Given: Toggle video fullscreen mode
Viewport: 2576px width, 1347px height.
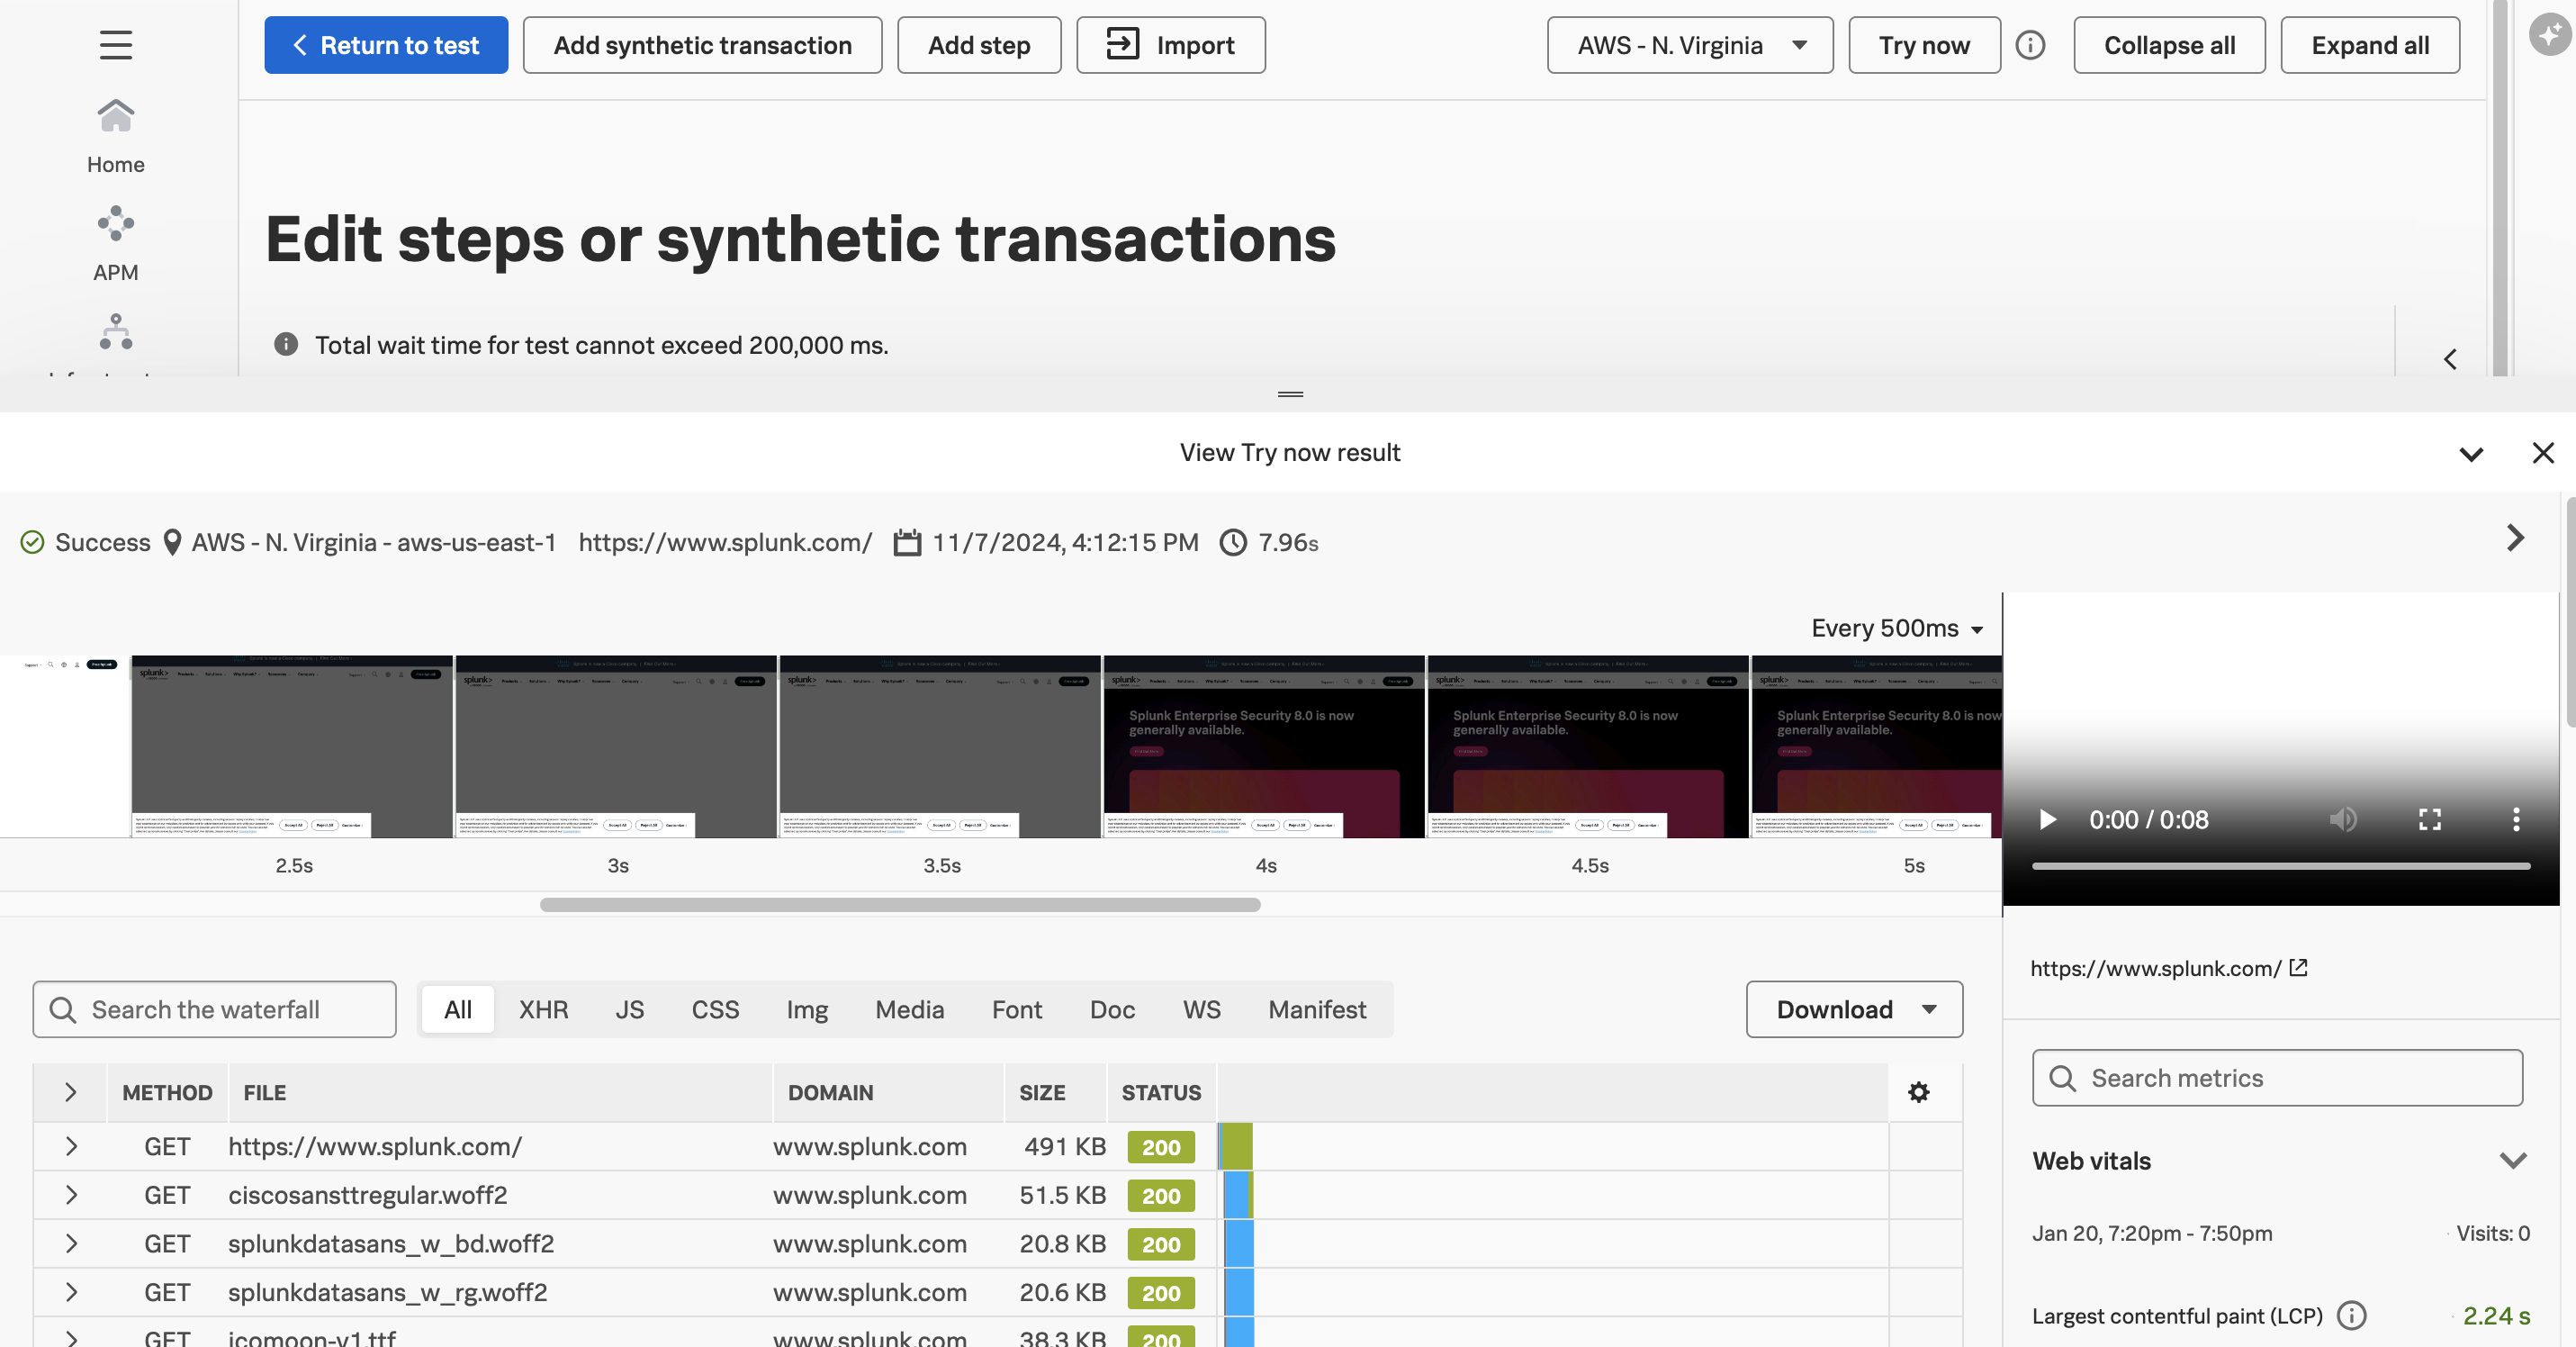Looking at the screenshot, I should point(2429,820).
